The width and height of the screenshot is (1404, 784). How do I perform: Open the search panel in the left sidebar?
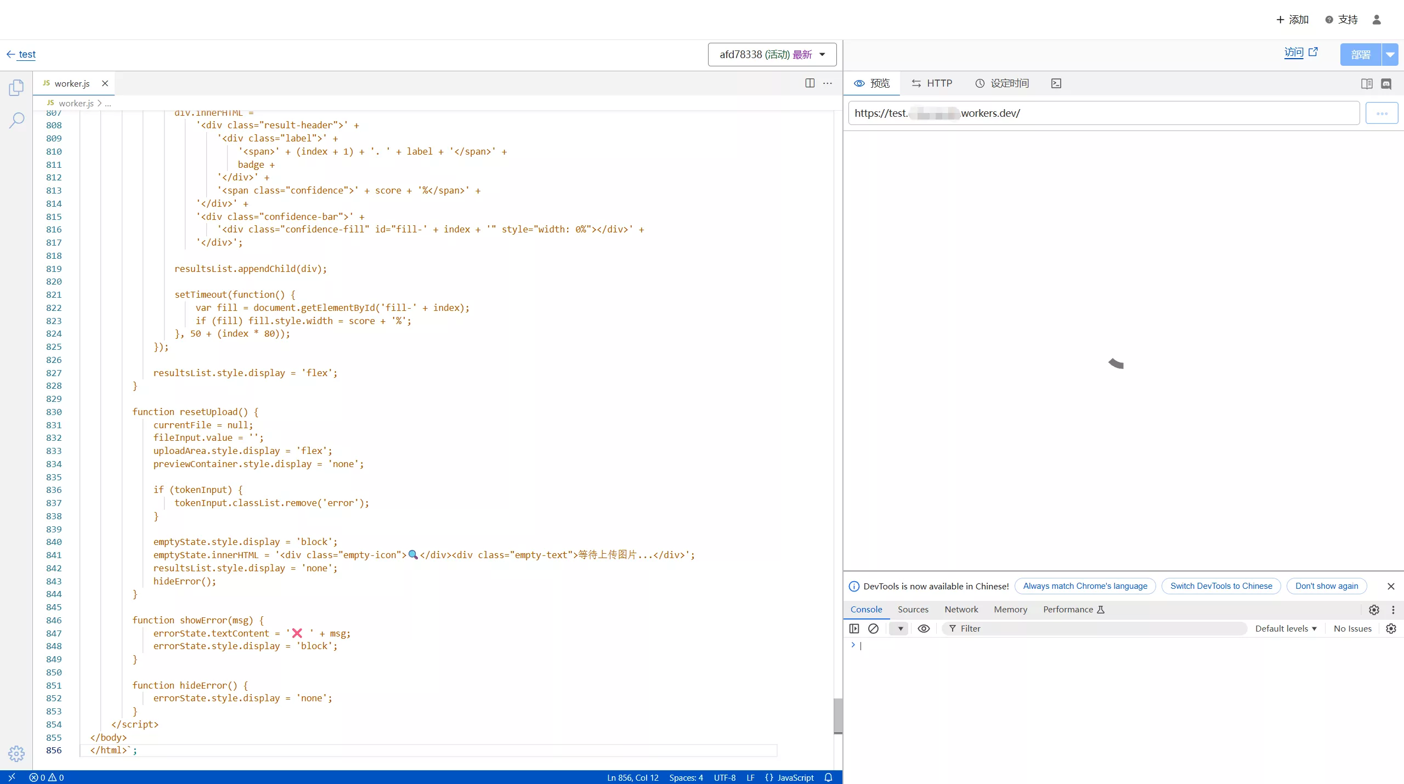16,119
